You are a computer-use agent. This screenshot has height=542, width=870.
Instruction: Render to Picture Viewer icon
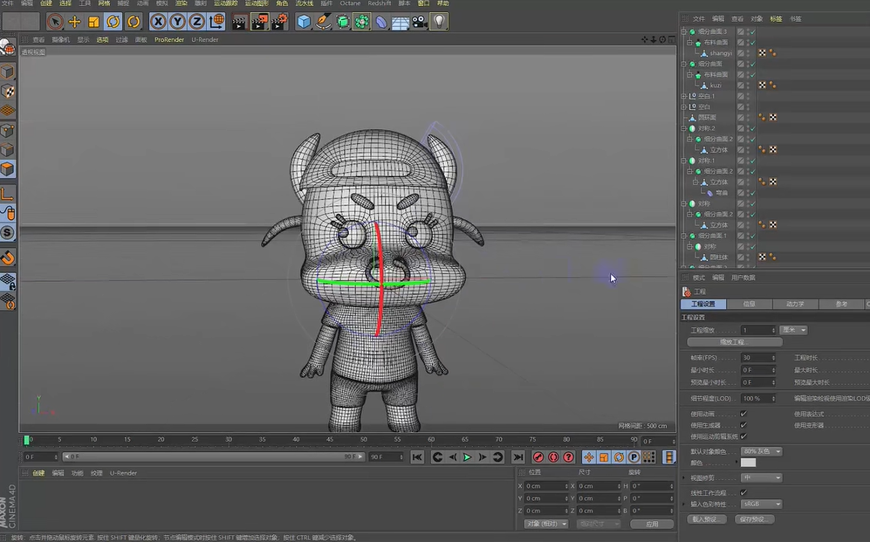click(259, 22)
